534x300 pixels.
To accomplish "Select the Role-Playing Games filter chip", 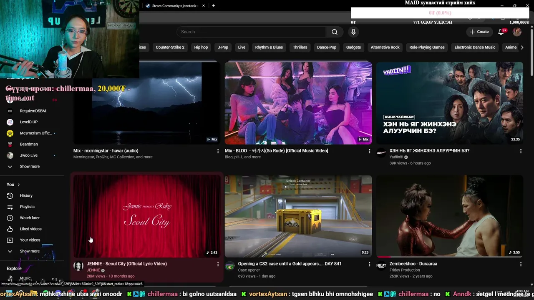I will (x=427, y=47).
